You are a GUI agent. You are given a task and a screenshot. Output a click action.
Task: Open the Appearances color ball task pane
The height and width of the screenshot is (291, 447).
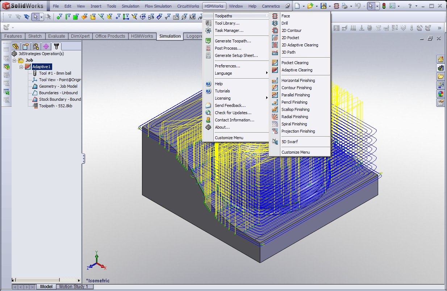coord(440,94)
